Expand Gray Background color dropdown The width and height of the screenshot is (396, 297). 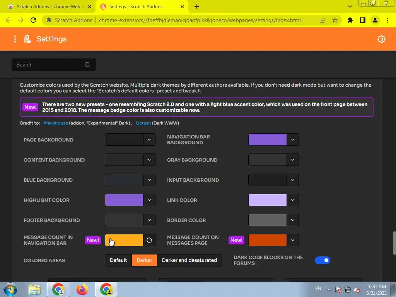tap(293, 160)
